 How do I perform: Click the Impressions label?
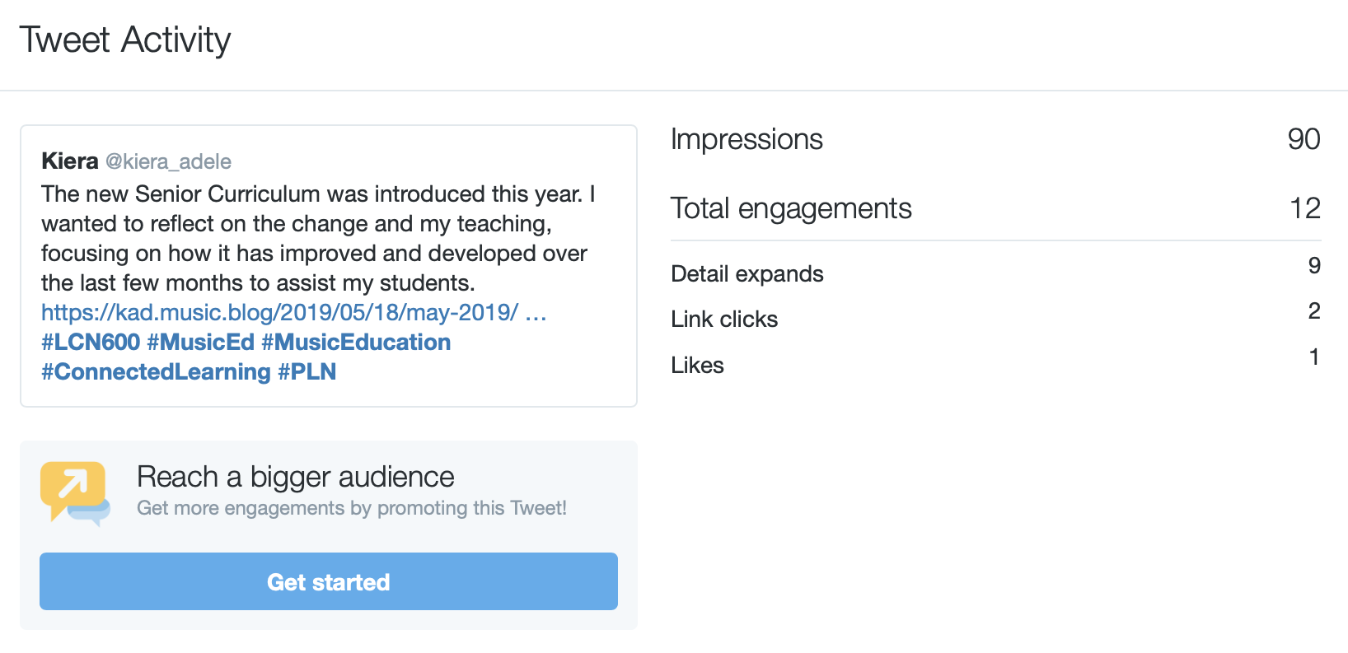[x=747, y=140]
